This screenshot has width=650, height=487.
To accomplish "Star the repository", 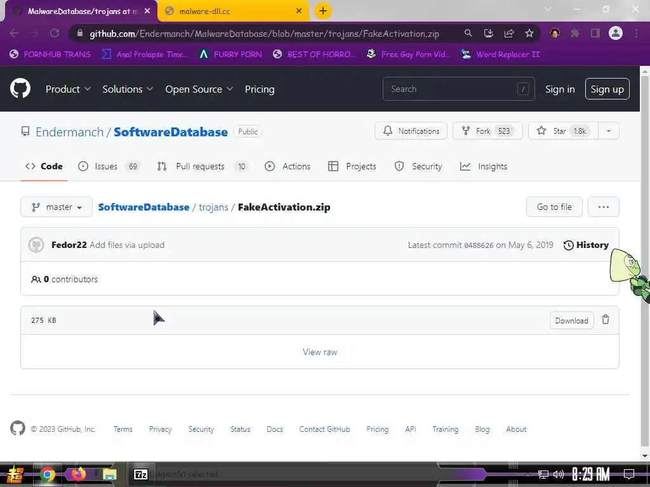I will click(x=564, y=131).
